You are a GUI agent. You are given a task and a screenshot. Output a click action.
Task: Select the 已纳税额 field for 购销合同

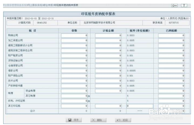(171, 36)
